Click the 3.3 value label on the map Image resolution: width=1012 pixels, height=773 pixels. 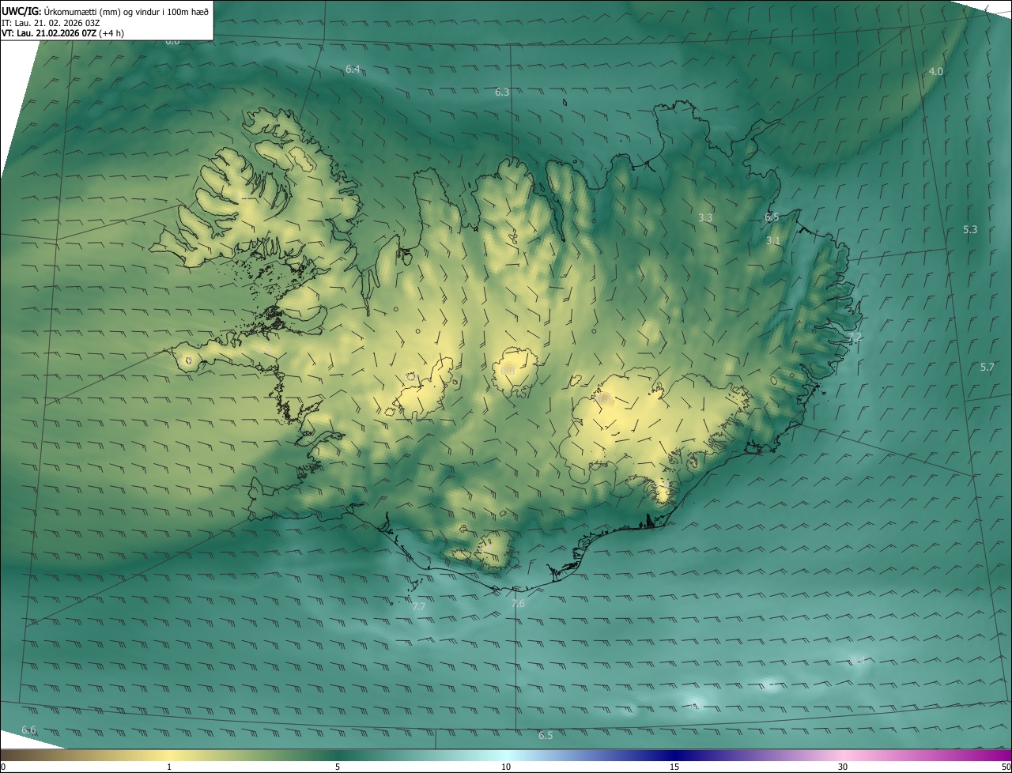(705, 217)
